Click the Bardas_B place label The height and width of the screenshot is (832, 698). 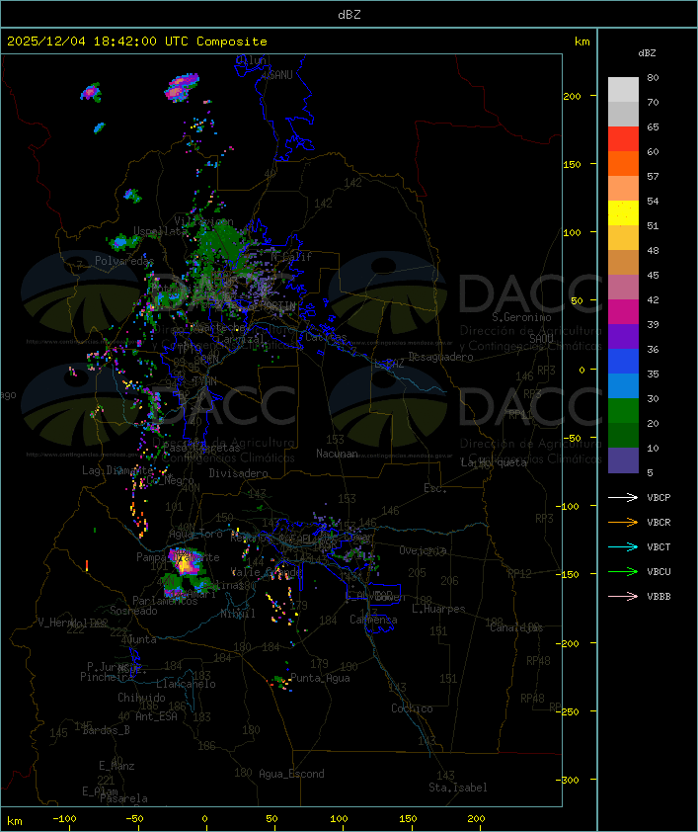(107, 730)
